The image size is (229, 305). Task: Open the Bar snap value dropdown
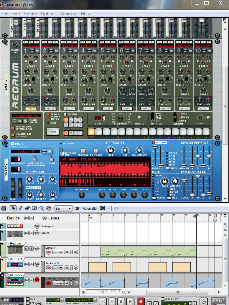pyautogui.click(x=64, y=208)
